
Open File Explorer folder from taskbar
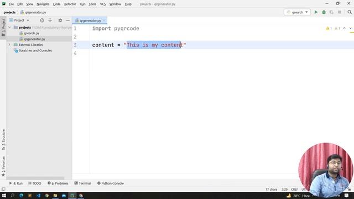click(x=55, y=195)
